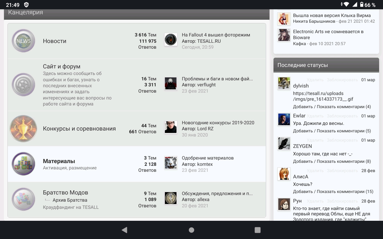The width and height of the screenshot is (383, 239).
Task: Show comments (4) under dylvish's status
Action: tap(344, 107)
